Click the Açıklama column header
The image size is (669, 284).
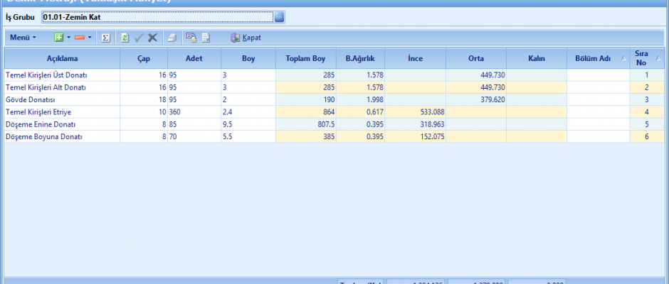pos(62,58)
